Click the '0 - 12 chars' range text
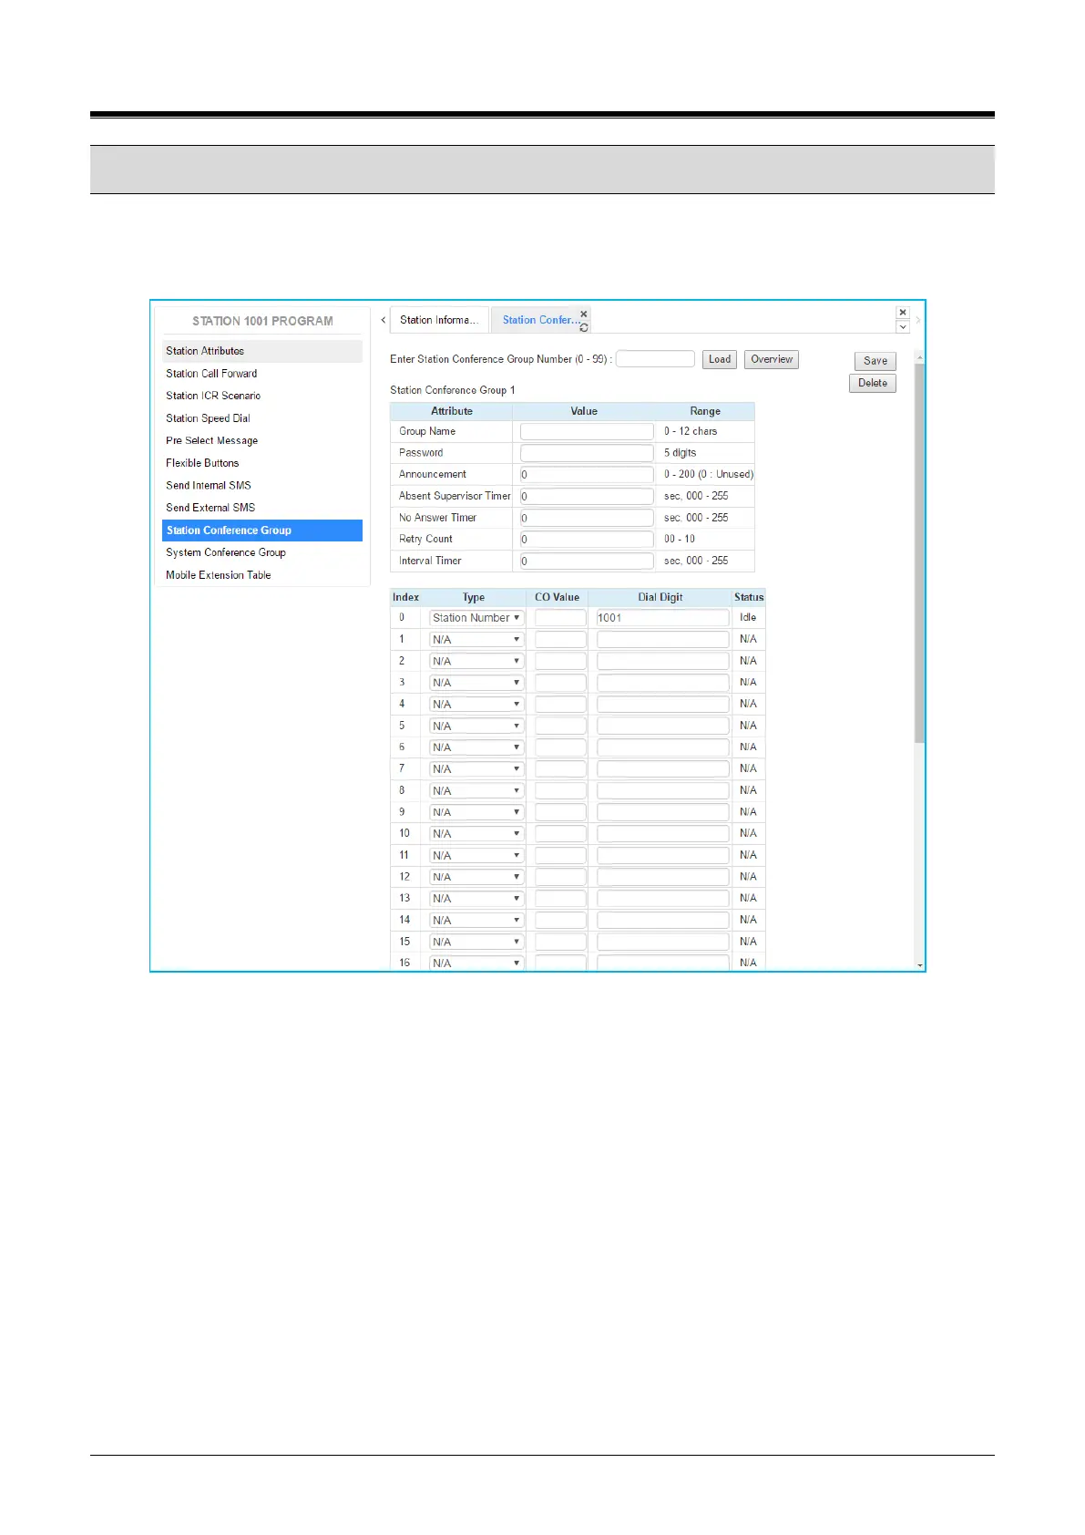This screenshot has width=1085, height=1535. click(691, 431)
